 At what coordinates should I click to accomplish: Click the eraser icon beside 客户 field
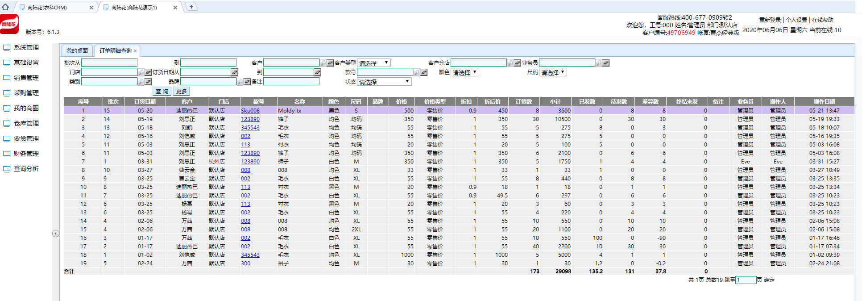coord(330,63)
